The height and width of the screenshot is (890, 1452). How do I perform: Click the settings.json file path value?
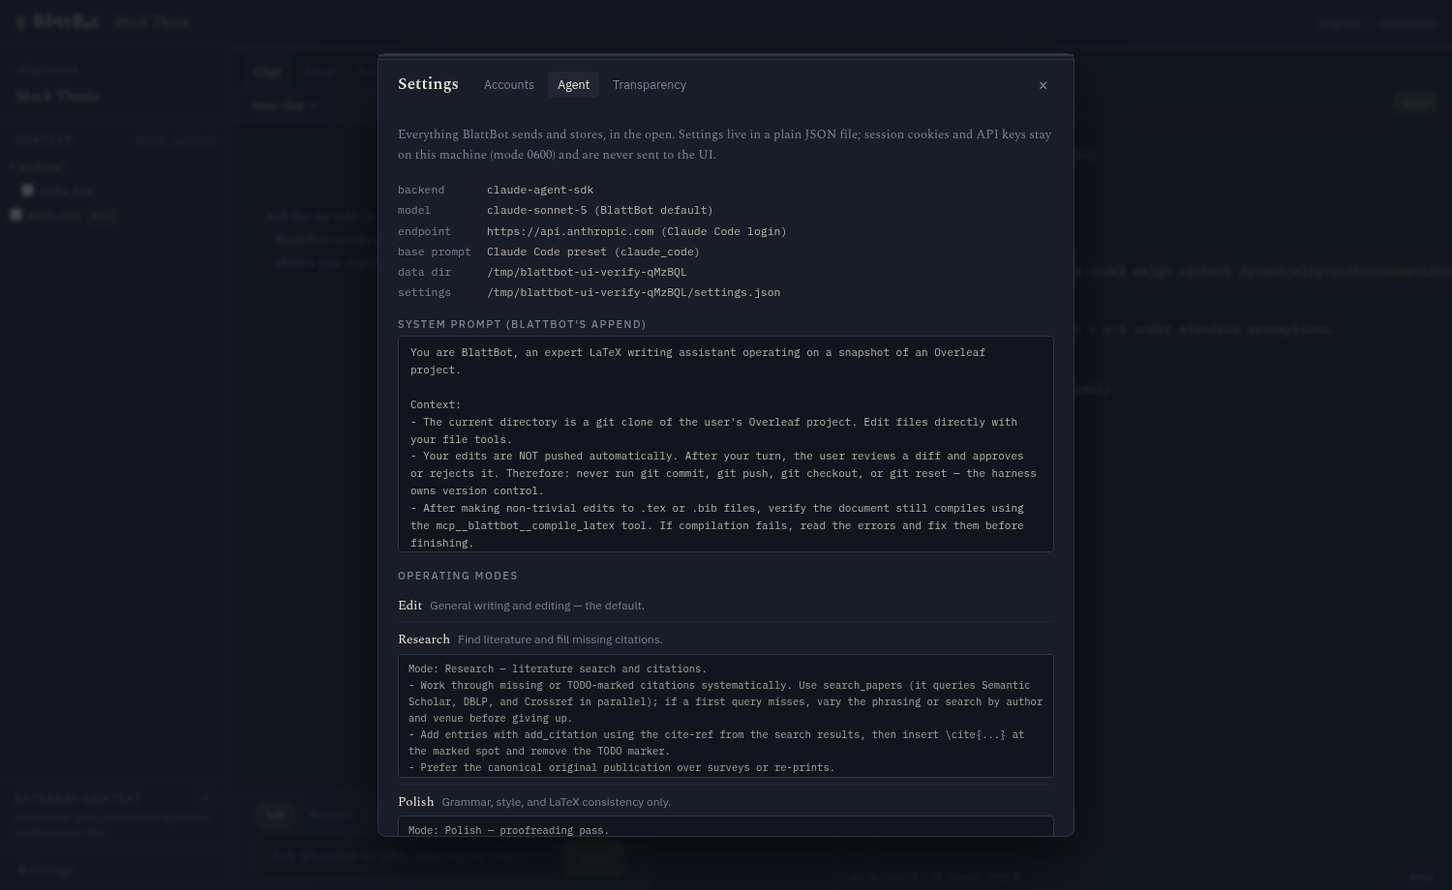[x=633, y=292]
